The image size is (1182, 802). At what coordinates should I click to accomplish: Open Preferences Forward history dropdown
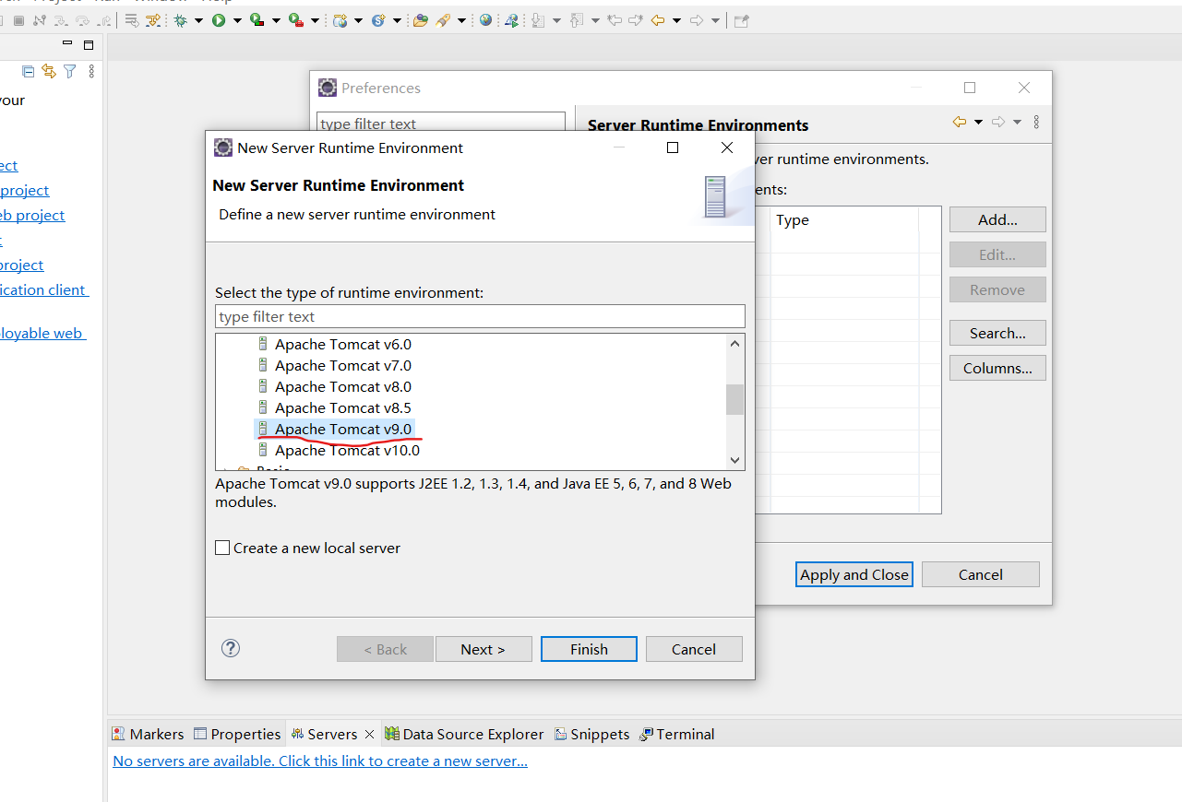[x=1017, y=123]
